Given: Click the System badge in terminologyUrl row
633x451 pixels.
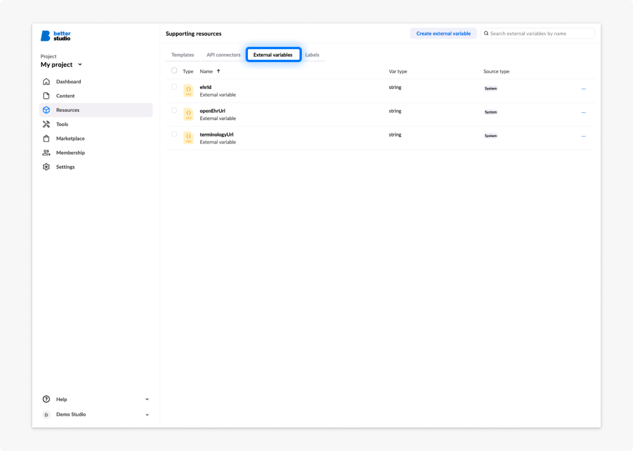Looking at the screenshot, I should coord(491,136).
